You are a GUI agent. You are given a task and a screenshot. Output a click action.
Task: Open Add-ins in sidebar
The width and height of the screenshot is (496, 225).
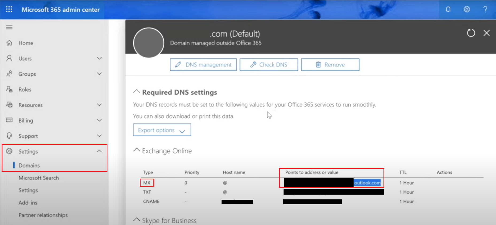(x=28, y=203)
